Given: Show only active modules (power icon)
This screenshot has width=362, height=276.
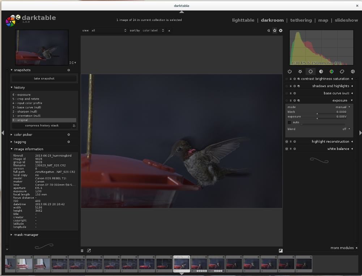Looking at the screenshot, I should click(x=289, y=72).
